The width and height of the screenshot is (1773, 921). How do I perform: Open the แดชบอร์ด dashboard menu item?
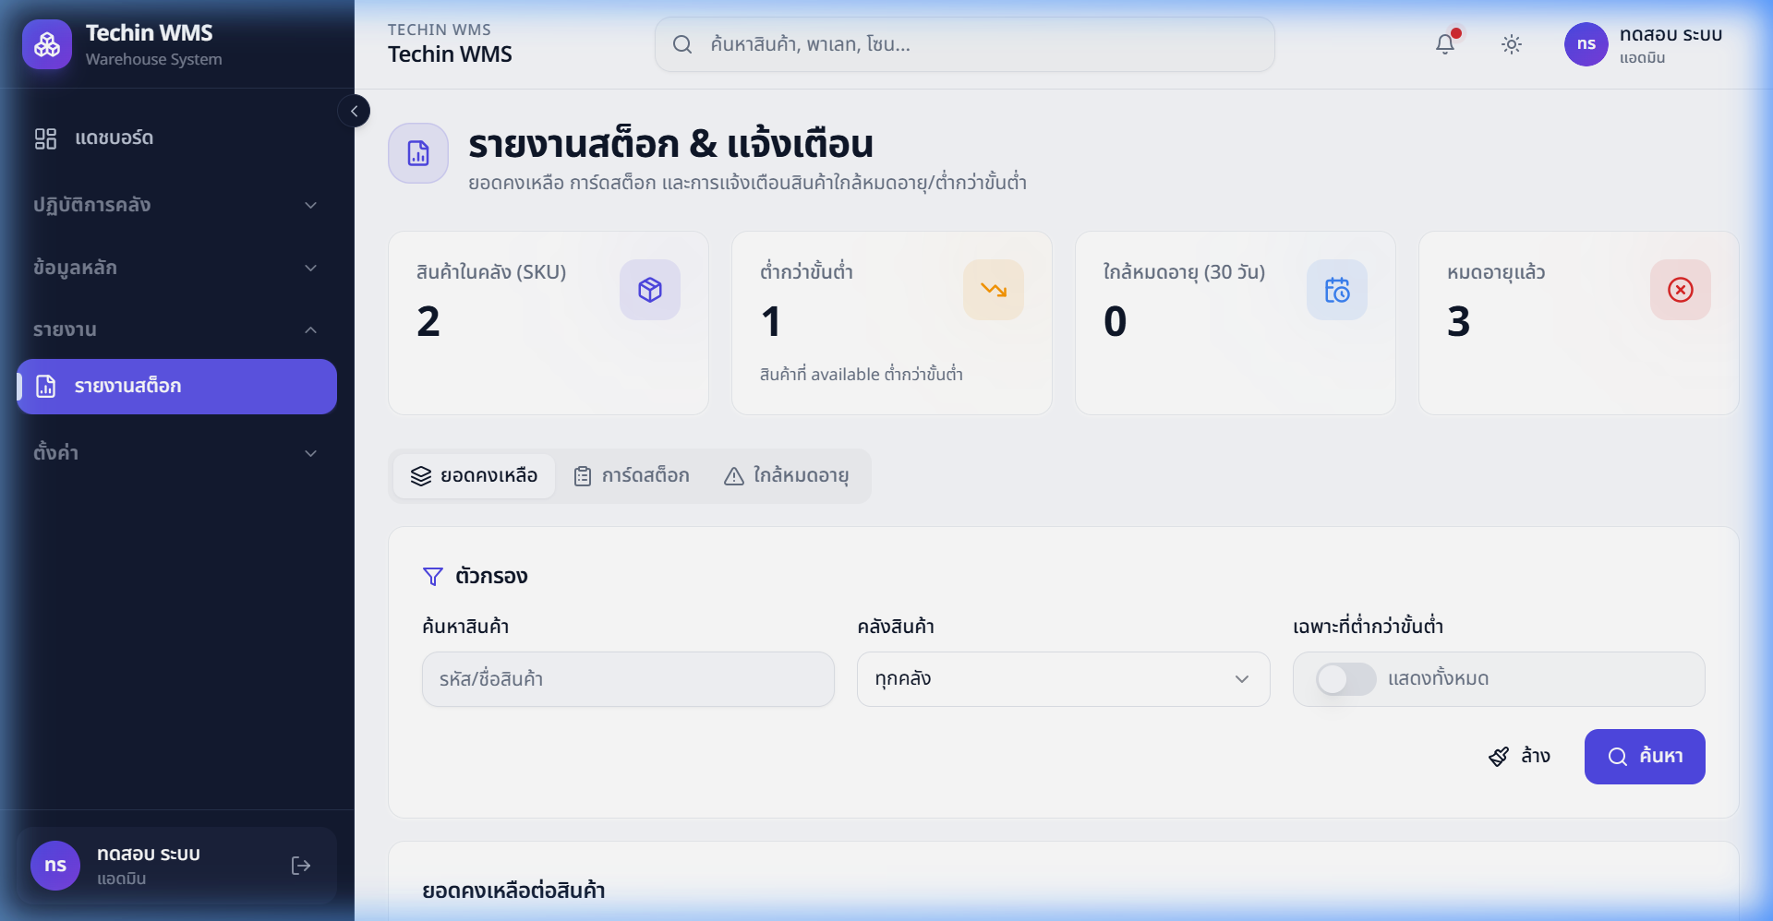(177, 138)
